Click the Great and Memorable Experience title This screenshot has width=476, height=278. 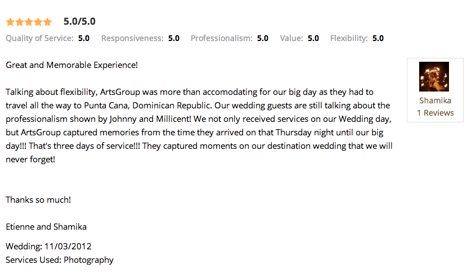[x=71, y=65]
